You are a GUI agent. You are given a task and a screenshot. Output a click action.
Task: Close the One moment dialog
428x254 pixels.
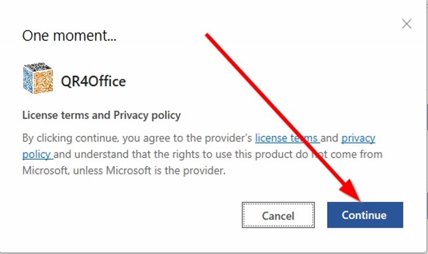click(406, 24)
